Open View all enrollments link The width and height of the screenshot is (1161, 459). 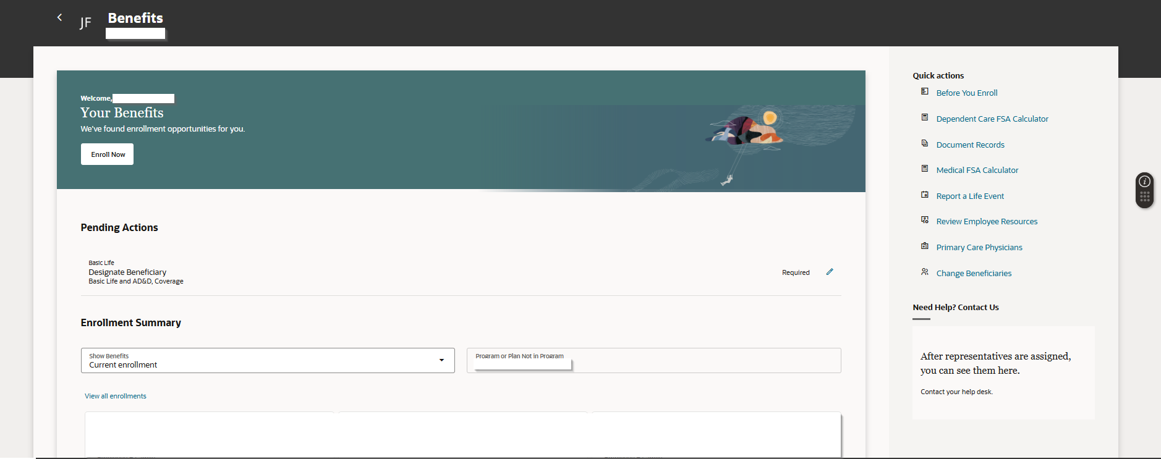click(116, 396)
